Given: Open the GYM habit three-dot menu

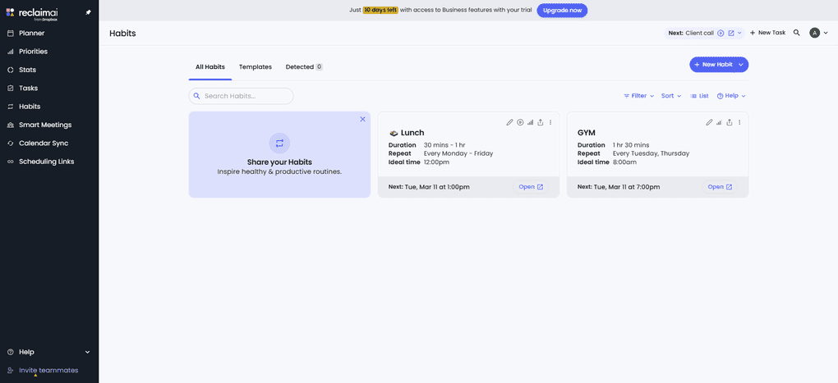Looking at the screenshot, I should [x=739, y=122].
